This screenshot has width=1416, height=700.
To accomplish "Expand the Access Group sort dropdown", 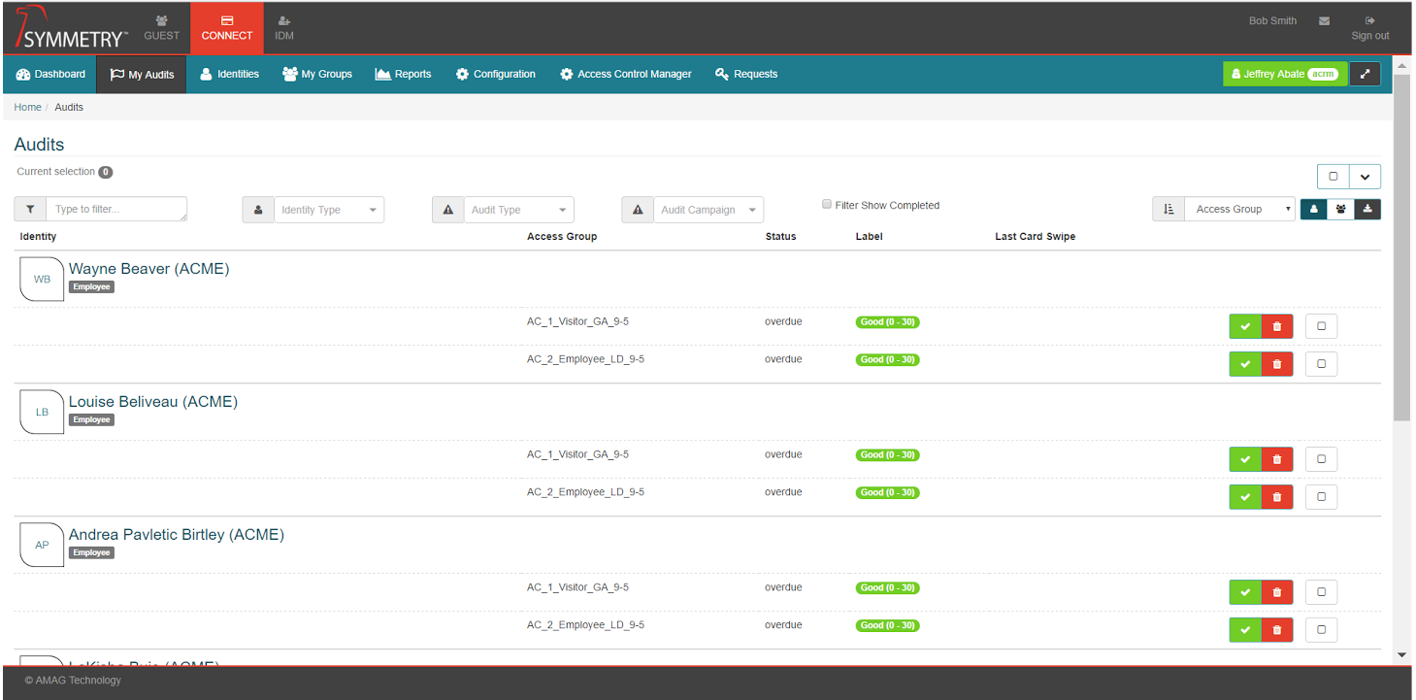I will (x=1239, y=209).
